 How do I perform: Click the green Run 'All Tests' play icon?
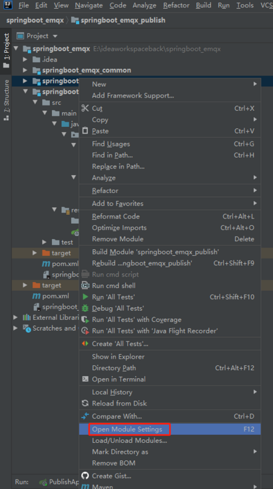[x=85, y=297]
